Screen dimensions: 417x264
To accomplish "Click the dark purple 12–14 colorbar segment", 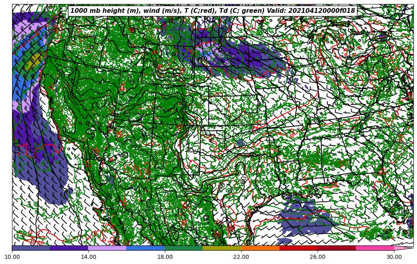I will pyautogui.click(x=69, y=248).
